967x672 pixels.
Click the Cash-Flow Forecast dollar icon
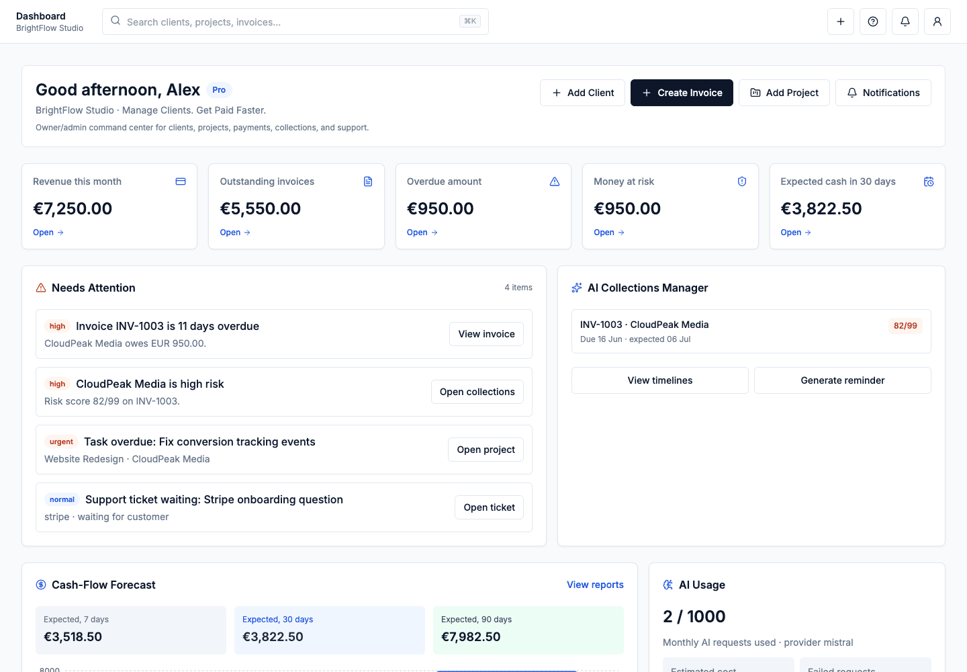pos(41,585)
